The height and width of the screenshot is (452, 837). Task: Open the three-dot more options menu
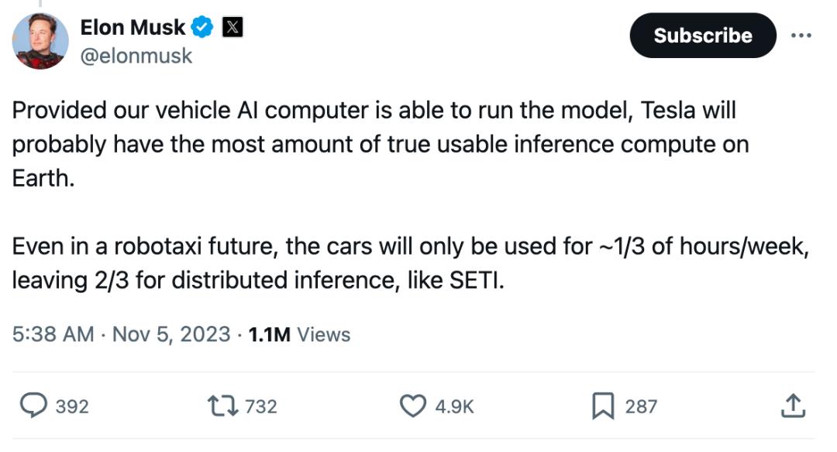pyautogui.click(x=801, y=36)
